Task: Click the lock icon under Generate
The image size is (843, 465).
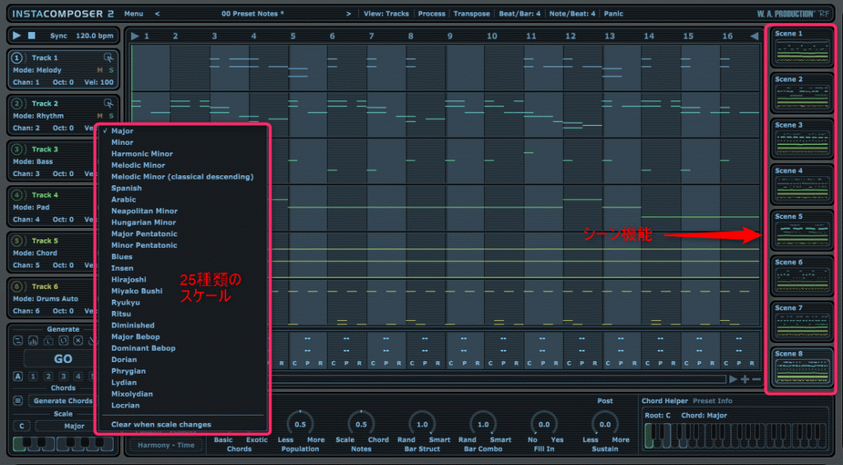Action: click(48, 341)
